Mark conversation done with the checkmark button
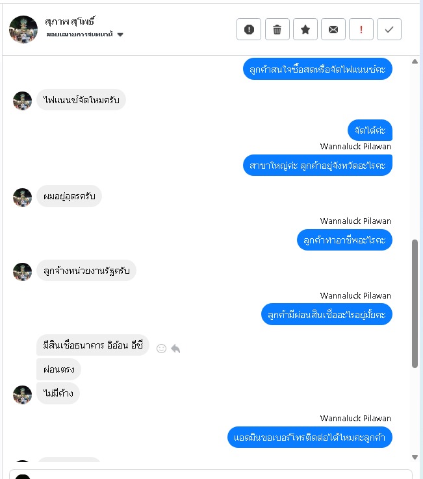The image size is (423, 479). (x=389, y=29)
